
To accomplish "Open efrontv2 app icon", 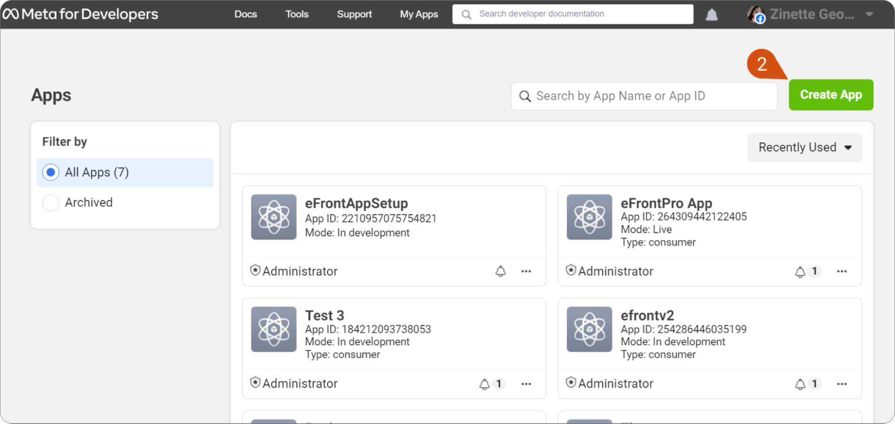I will click(589, 329).
